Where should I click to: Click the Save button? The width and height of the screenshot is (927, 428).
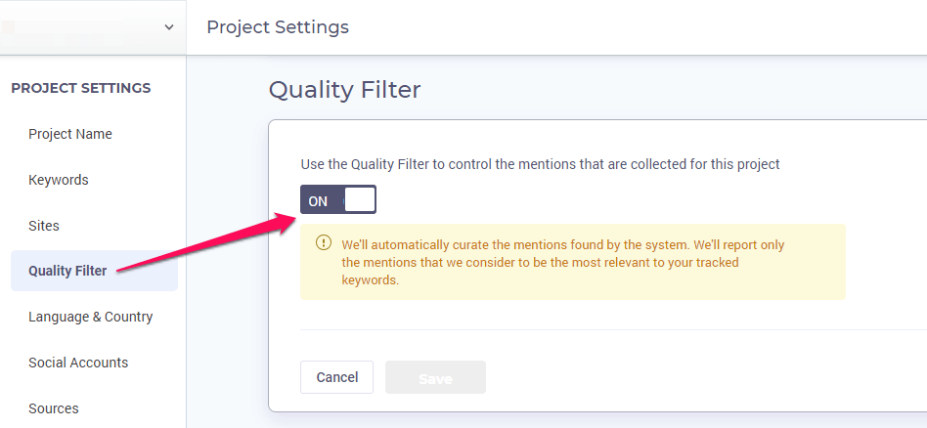[x=436, y=377]
